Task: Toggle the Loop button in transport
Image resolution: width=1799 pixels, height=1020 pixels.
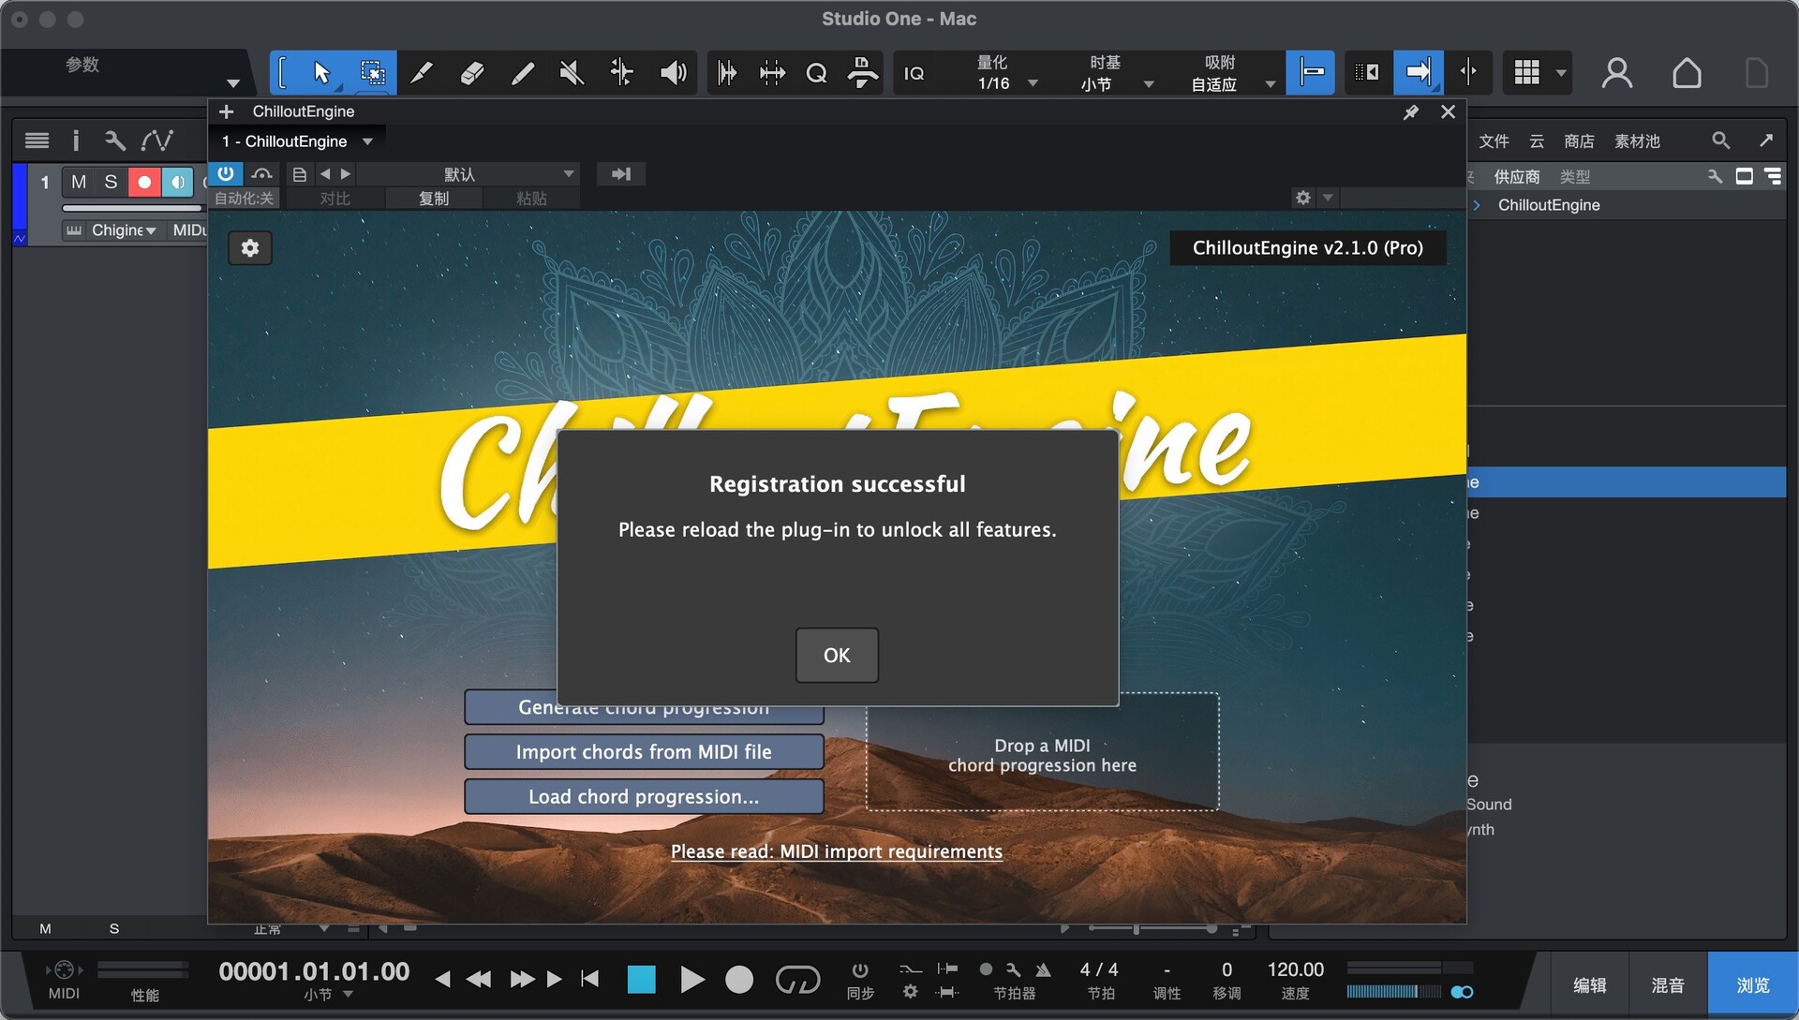Action: [797, 980]
